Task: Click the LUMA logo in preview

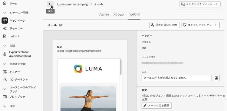Action: click(x=88, y=69)
